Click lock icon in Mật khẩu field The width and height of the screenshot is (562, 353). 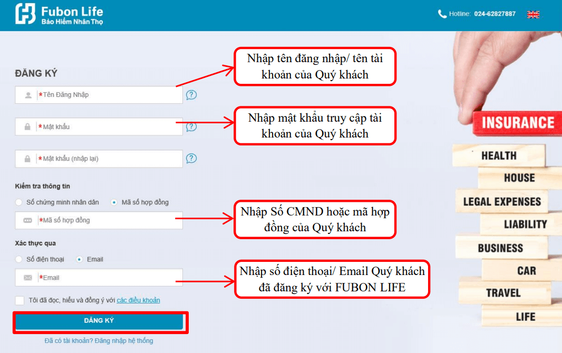27,127
